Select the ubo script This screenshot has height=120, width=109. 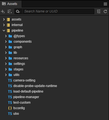tap(16, 114)
